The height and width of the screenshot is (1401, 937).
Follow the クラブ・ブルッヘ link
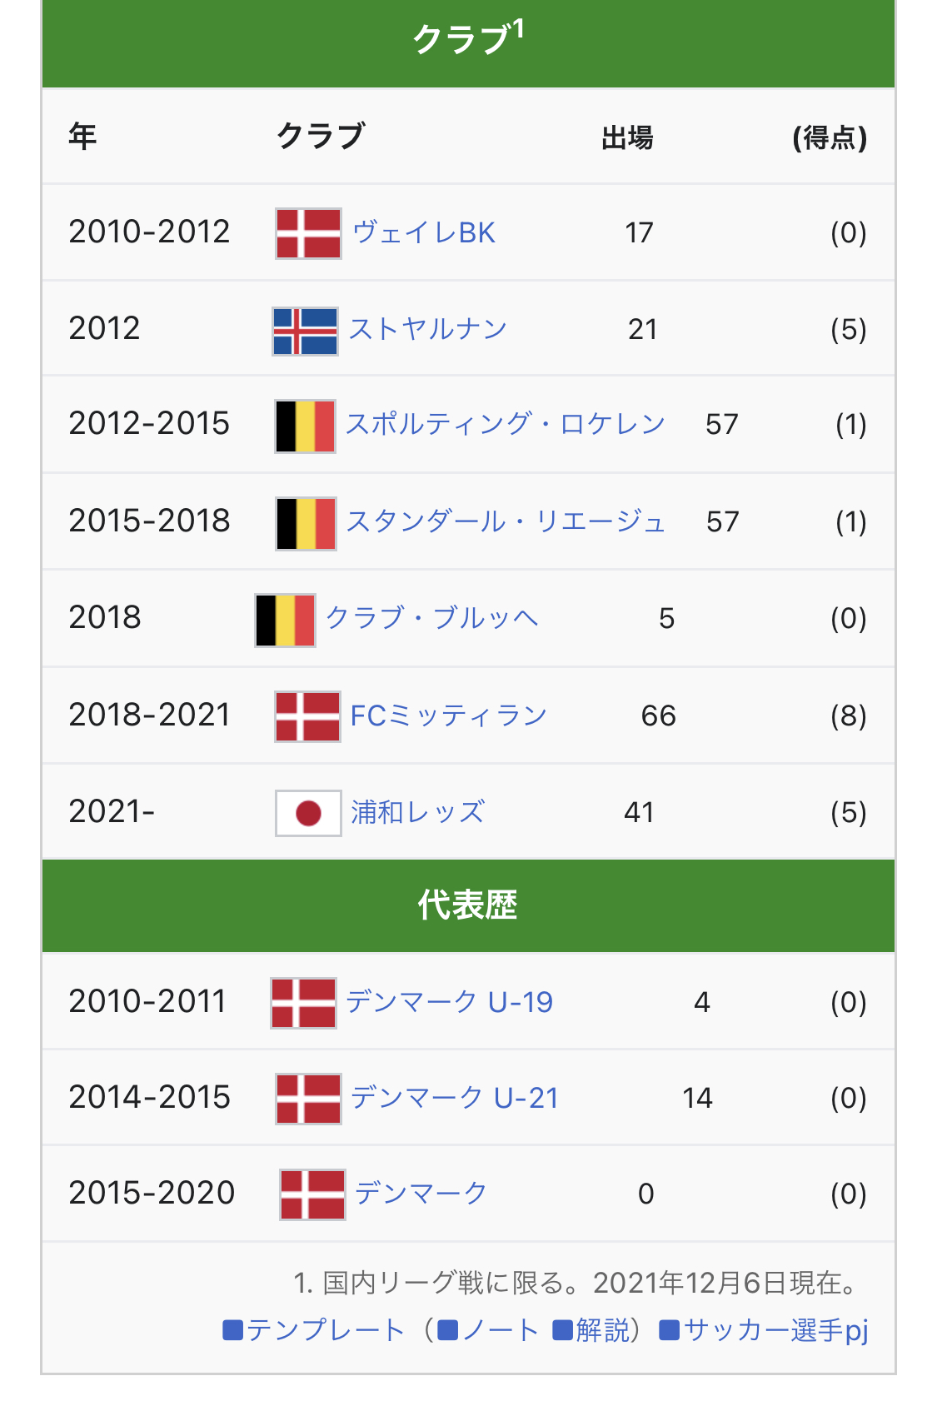tap(431, 618)
